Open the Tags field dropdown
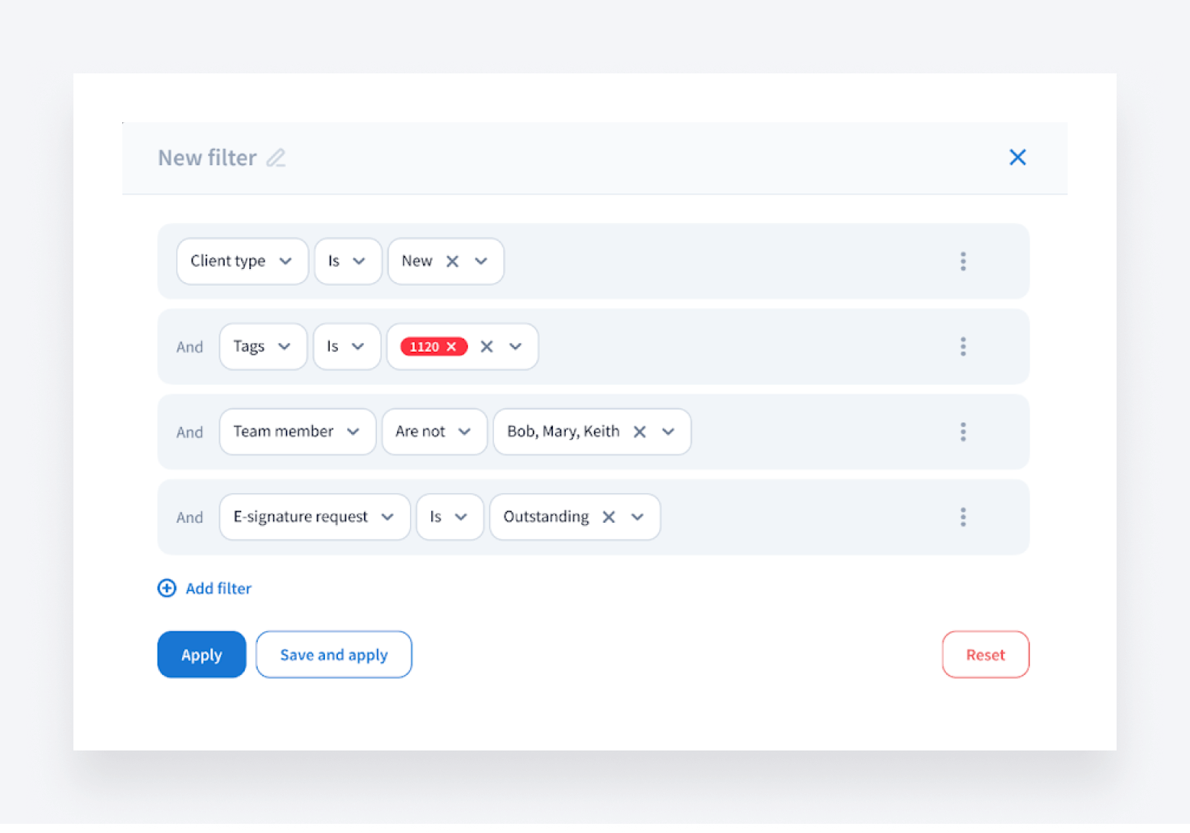This screenshot has height=833, width=1190. [262, 347]
